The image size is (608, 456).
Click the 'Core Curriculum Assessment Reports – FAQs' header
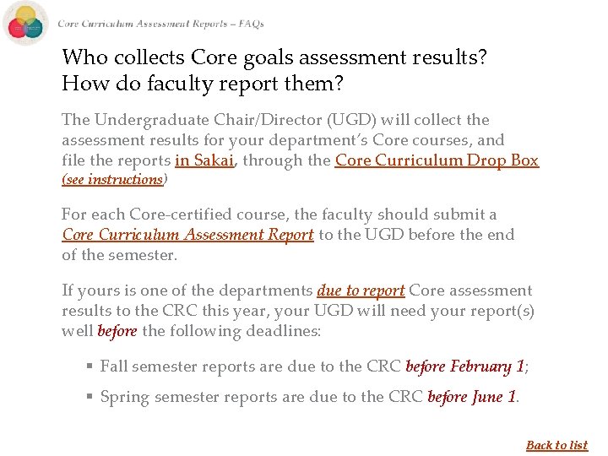160,24
